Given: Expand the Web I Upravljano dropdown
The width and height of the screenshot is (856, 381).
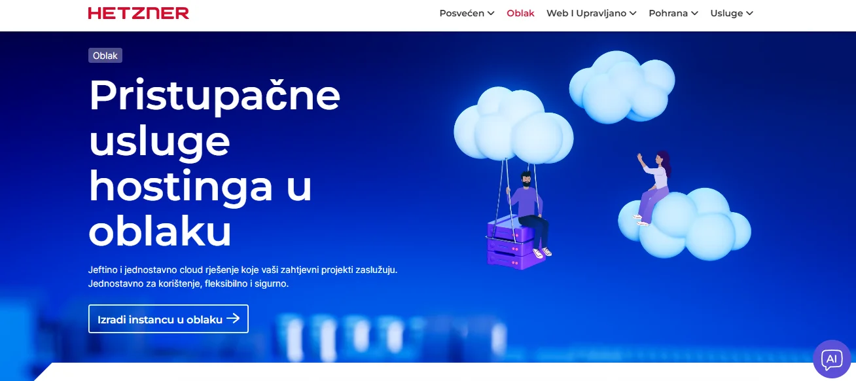Looking at the screenshot, I should click(x=592, y=13).
